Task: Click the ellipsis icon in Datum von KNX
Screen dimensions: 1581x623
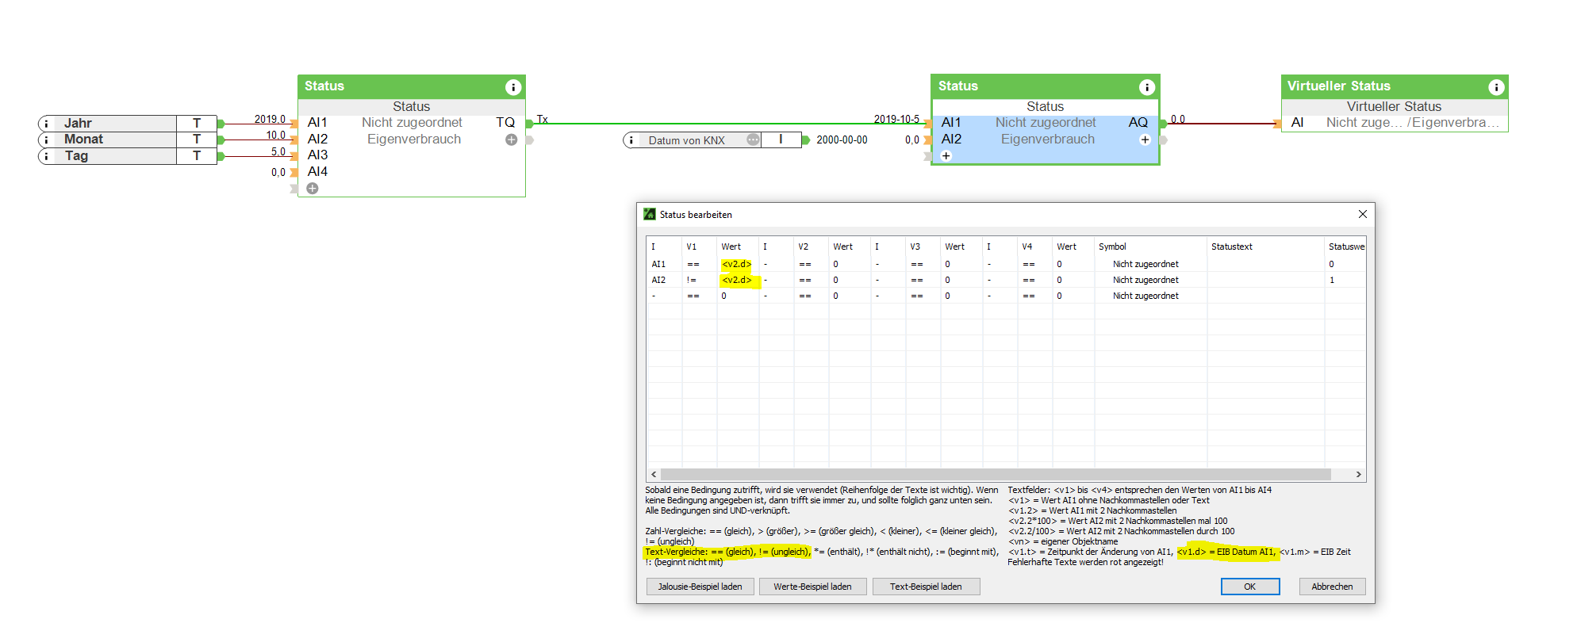Action: point(753,140)
